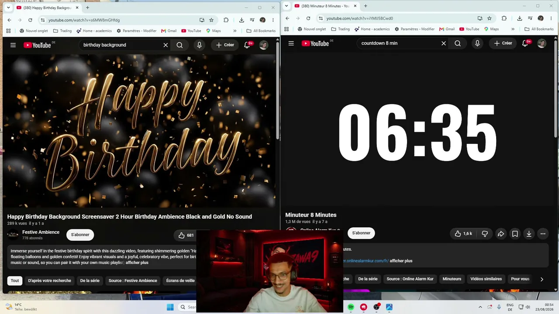This screenshot has height=314, width=559.
Task: Show more category chips in countdown window
Action: (x=542, y=279)
